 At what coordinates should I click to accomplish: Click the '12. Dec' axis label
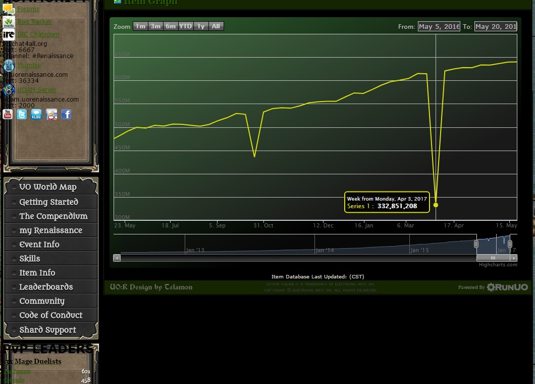tap(323, 225)
